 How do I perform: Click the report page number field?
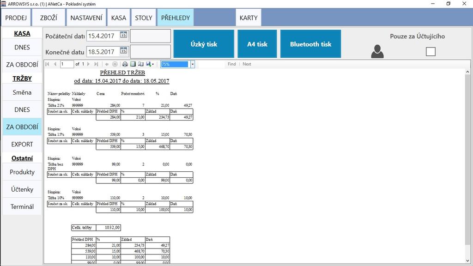click(67, 64)
